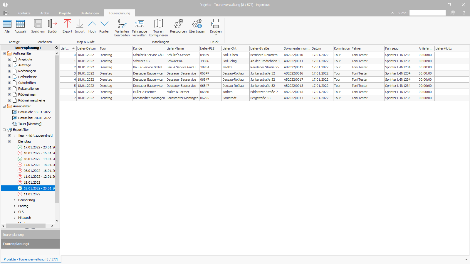This screenshot has width=470, height=264.
Task: Move entry up with Hoch
Action: [x=92, y=26]
